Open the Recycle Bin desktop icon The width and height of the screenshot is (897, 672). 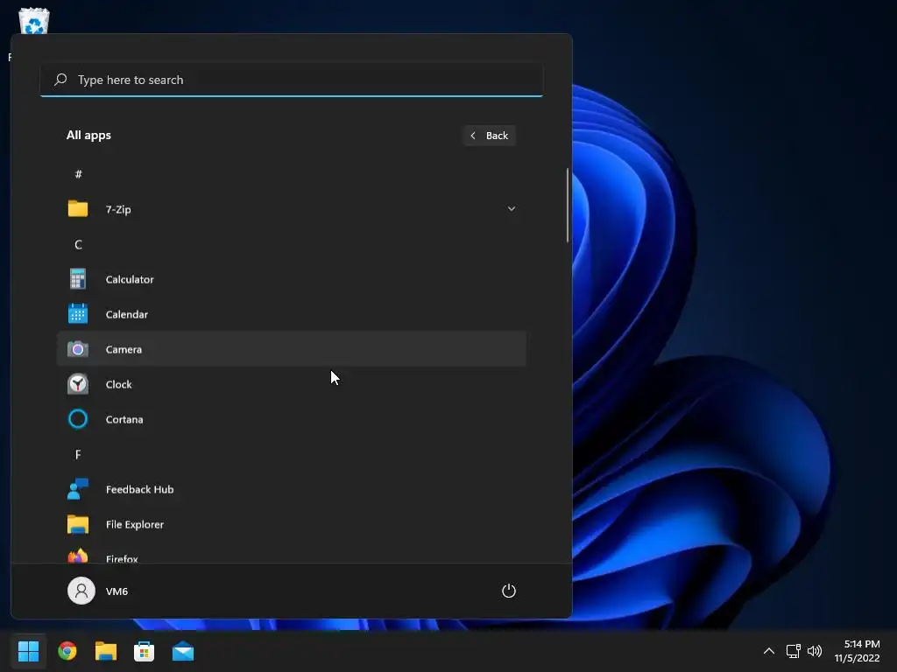tap(34, 21)
